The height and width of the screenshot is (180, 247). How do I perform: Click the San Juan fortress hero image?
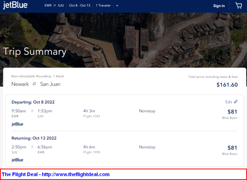coord(123,40)
